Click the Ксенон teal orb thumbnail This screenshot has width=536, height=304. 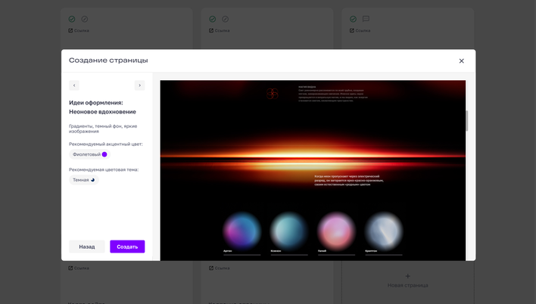[x=289, y=231]
